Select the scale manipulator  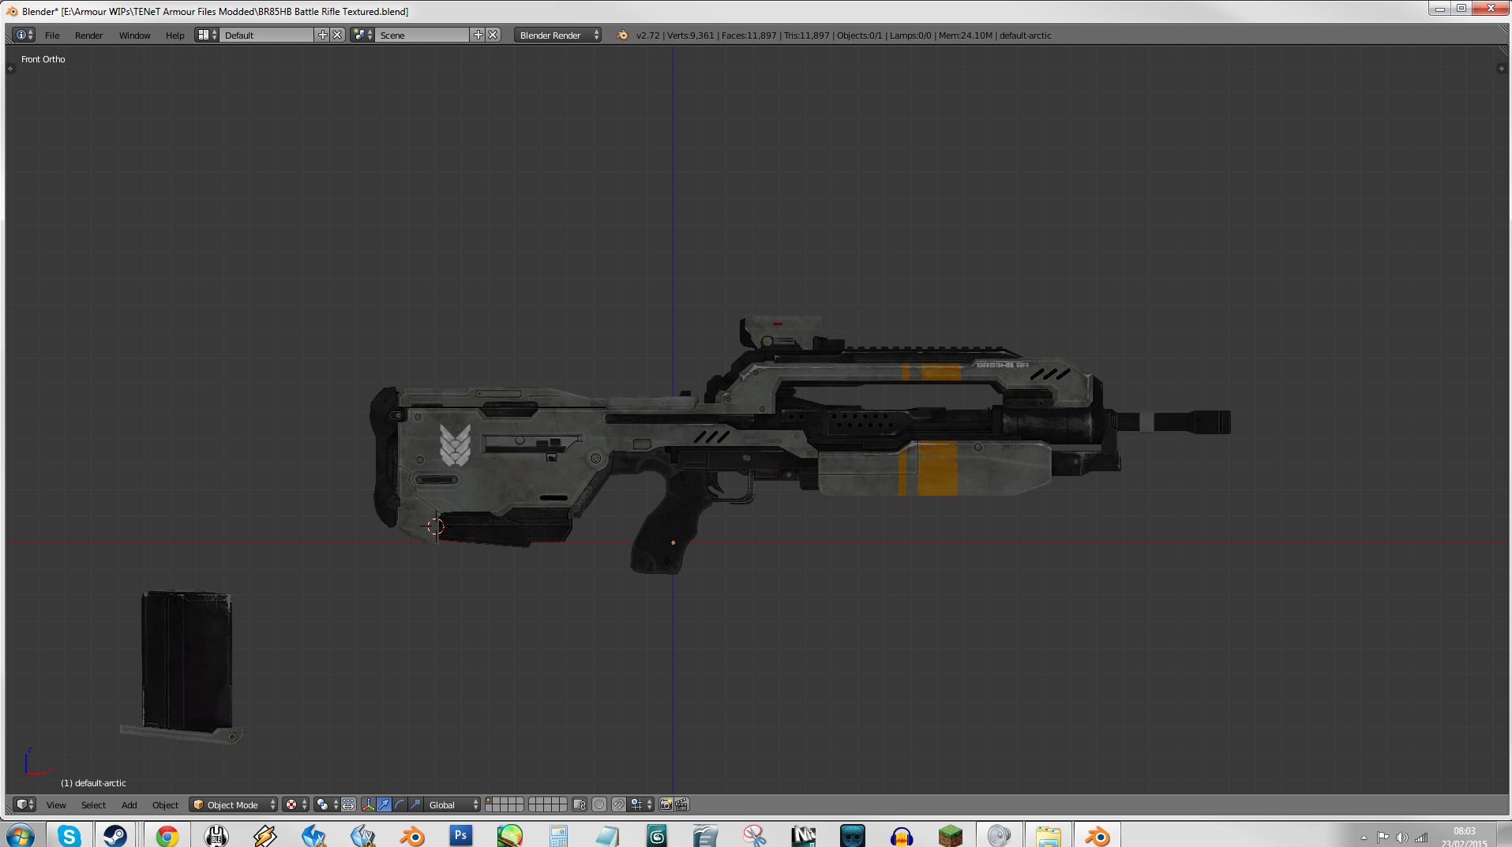pos(415,804)
